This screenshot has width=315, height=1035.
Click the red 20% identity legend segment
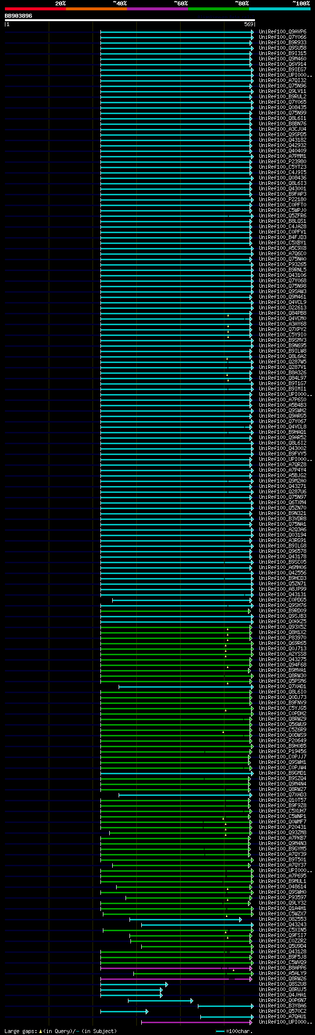[35, 9]
